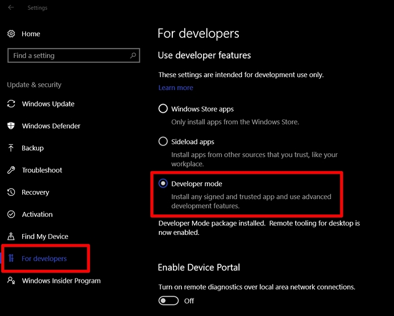Open the Find My Device icon
Viewport: 394px width, 316px height.
click(x=11, y=237)
